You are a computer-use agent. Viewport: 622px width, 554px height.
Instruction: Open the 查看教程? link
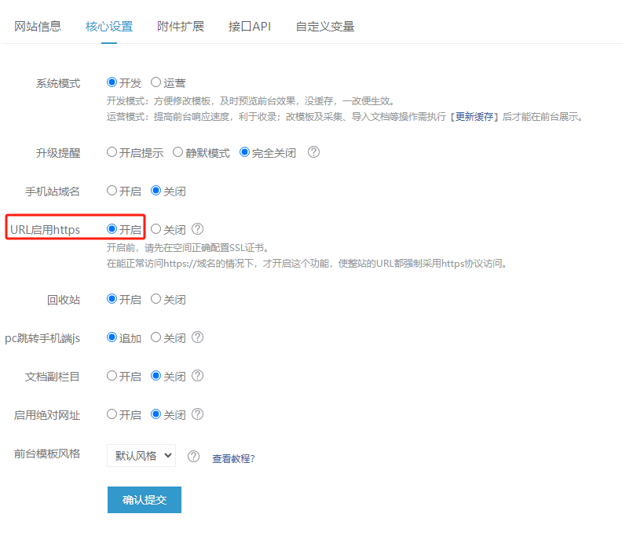tap(233, 458)
